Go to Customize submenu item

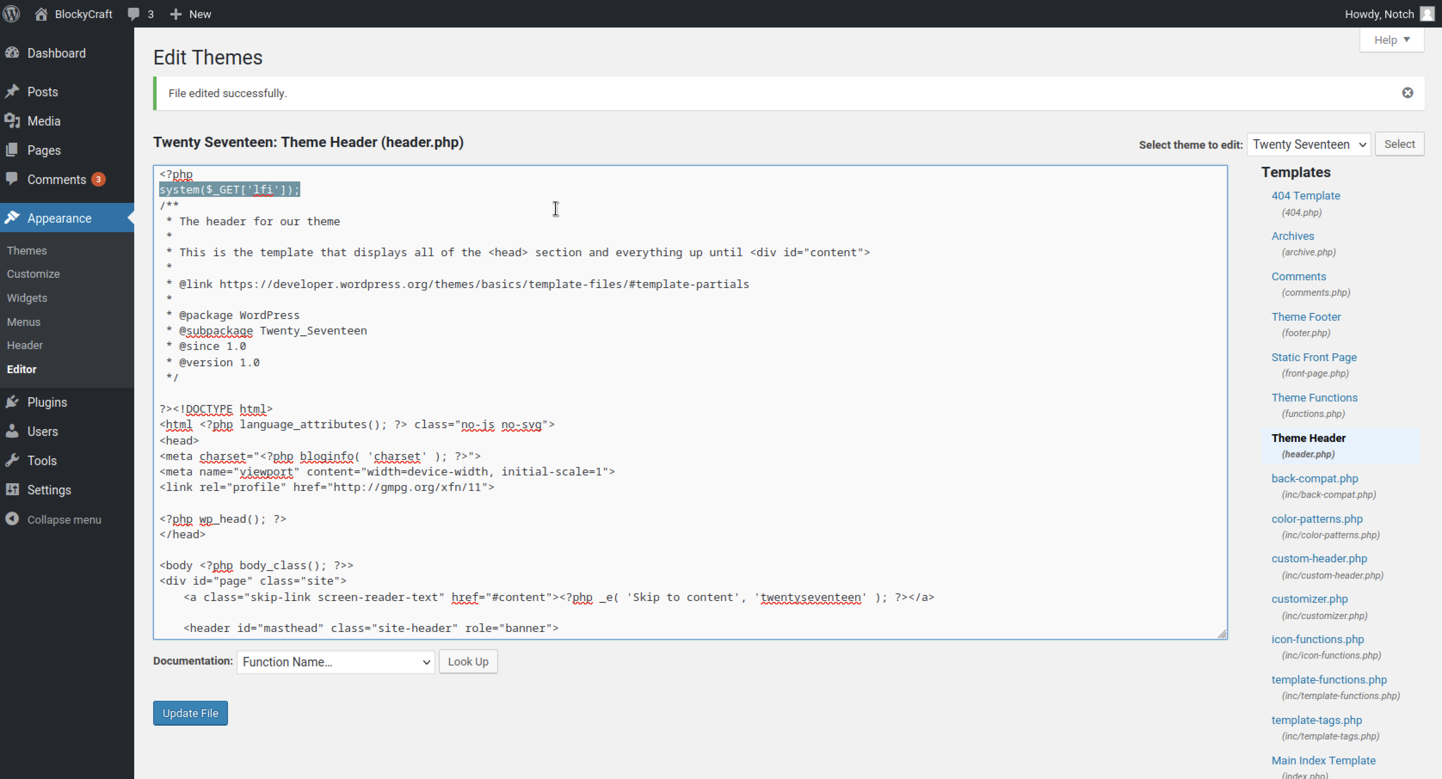33,274
